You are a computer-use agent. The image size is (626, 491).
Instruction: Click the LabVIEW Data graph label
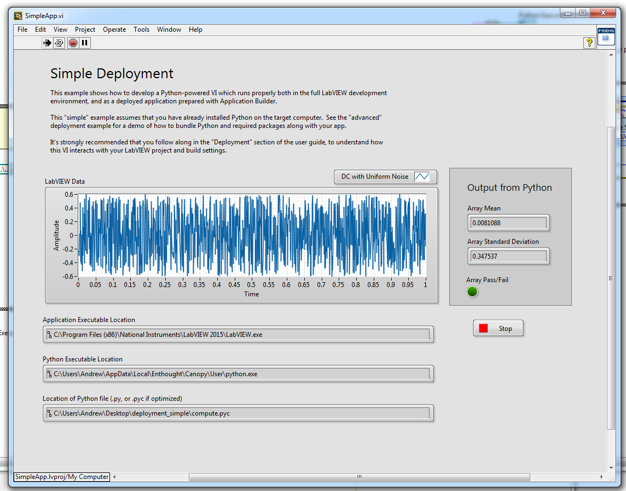65,182
